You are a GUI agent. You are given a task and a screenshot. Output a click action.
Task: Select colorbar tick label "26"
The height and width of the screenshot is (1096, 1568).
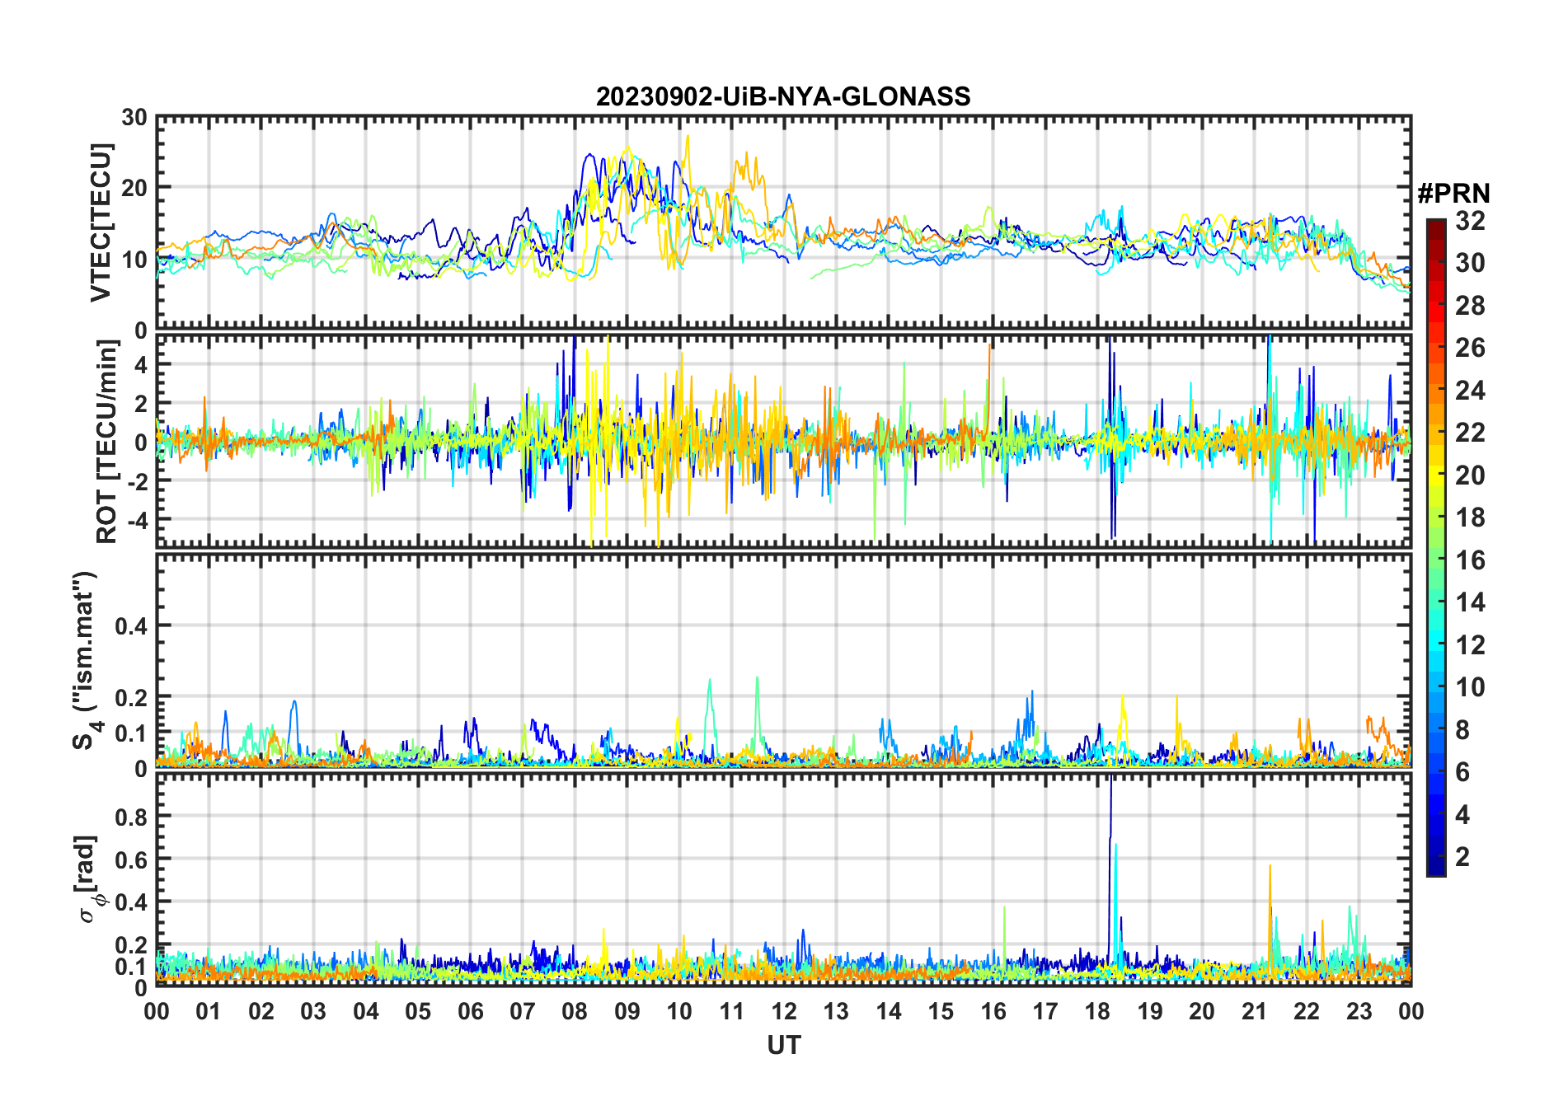click(1470, 348)
